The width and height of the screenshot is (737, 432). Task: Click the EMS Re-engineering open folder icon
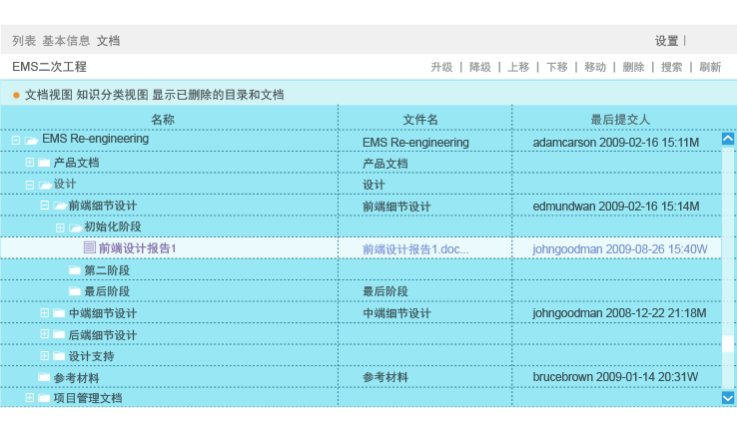(32, 141)
